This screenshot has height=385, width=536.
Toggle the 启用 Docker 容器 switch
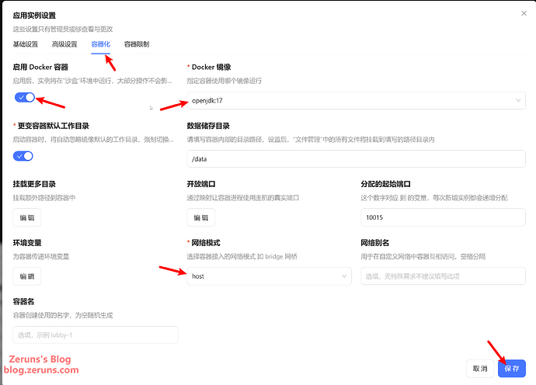[x=23, y=98]
